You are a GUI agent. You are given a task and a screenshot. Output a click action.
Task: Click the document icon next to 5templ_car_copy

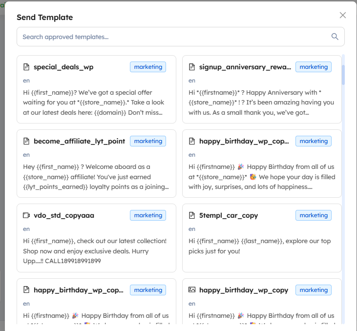tap(192, 215)
